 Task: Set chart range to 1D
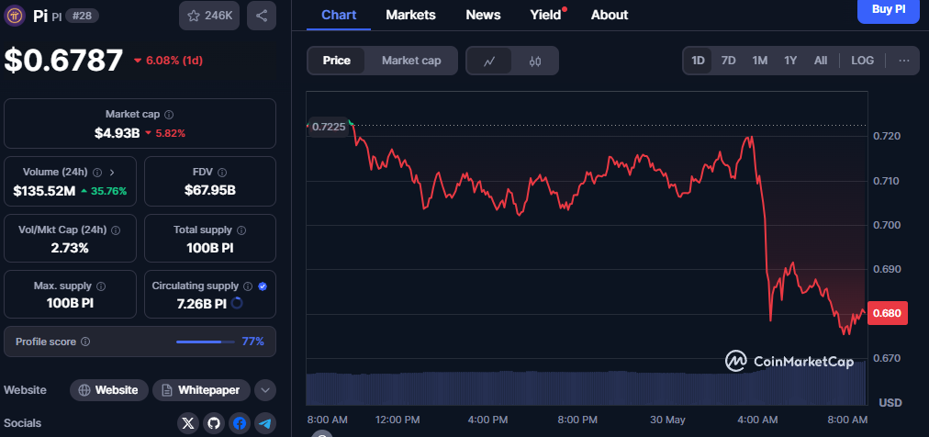698,61
